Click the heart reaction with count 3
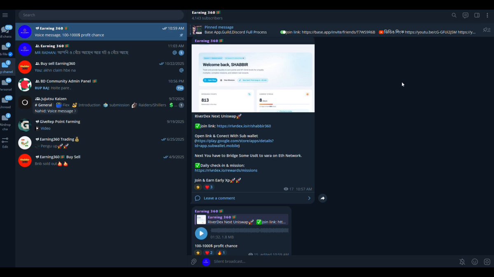Image resolution: width=494 pixels, height=277 pixels. [x=209, y=187]
